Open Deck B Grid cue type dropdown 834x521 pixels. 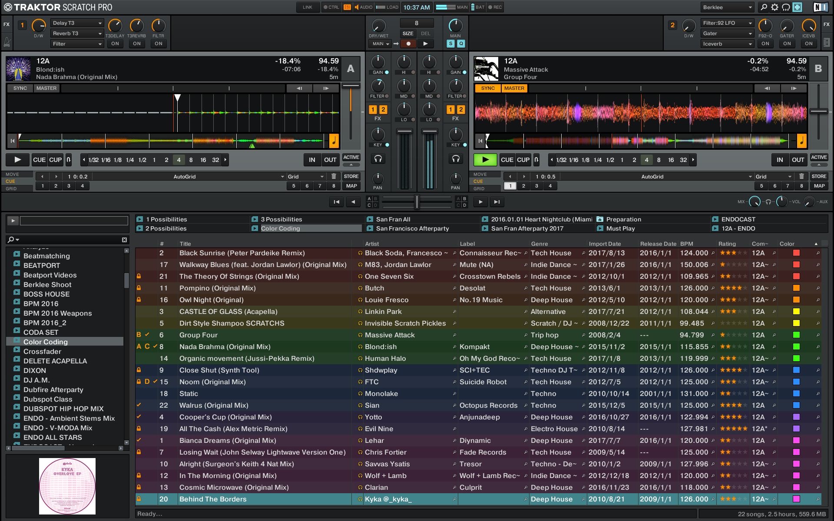tap(773, 176)
